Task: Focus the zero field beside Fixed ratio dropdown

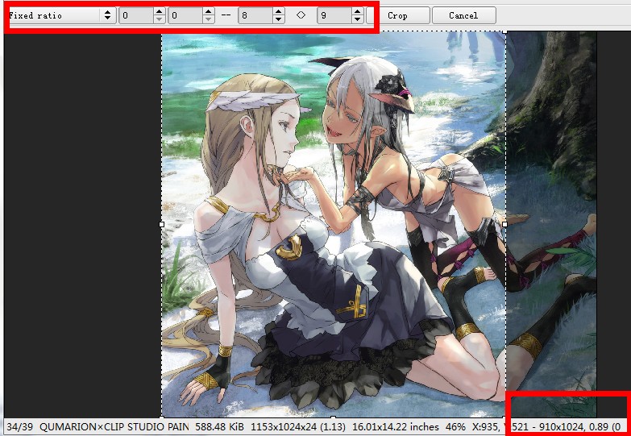Action: [x=136, y=15]
